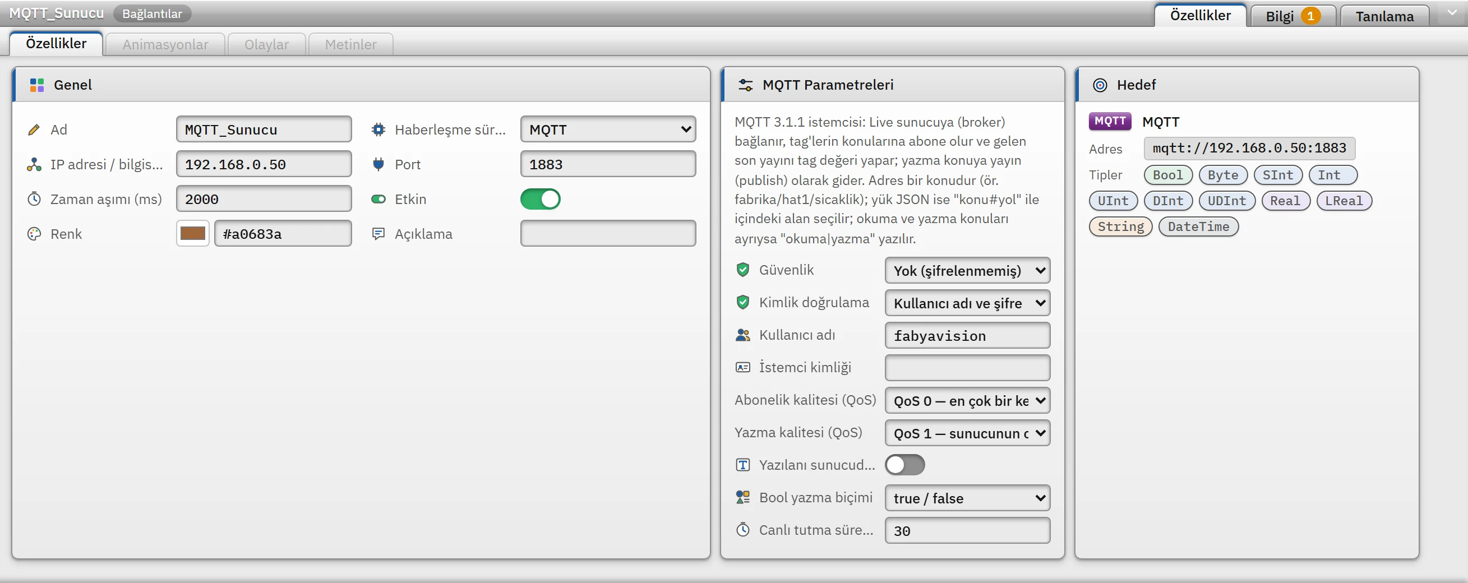This screenshot has height=583, width=1468.
Task: Click the small toggle icon beside Etkin label
Action: click(378, 200)
